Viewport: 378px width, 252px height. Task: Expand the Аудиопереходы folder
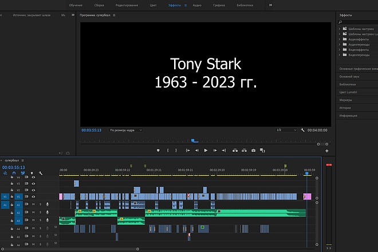coord(340,44)
